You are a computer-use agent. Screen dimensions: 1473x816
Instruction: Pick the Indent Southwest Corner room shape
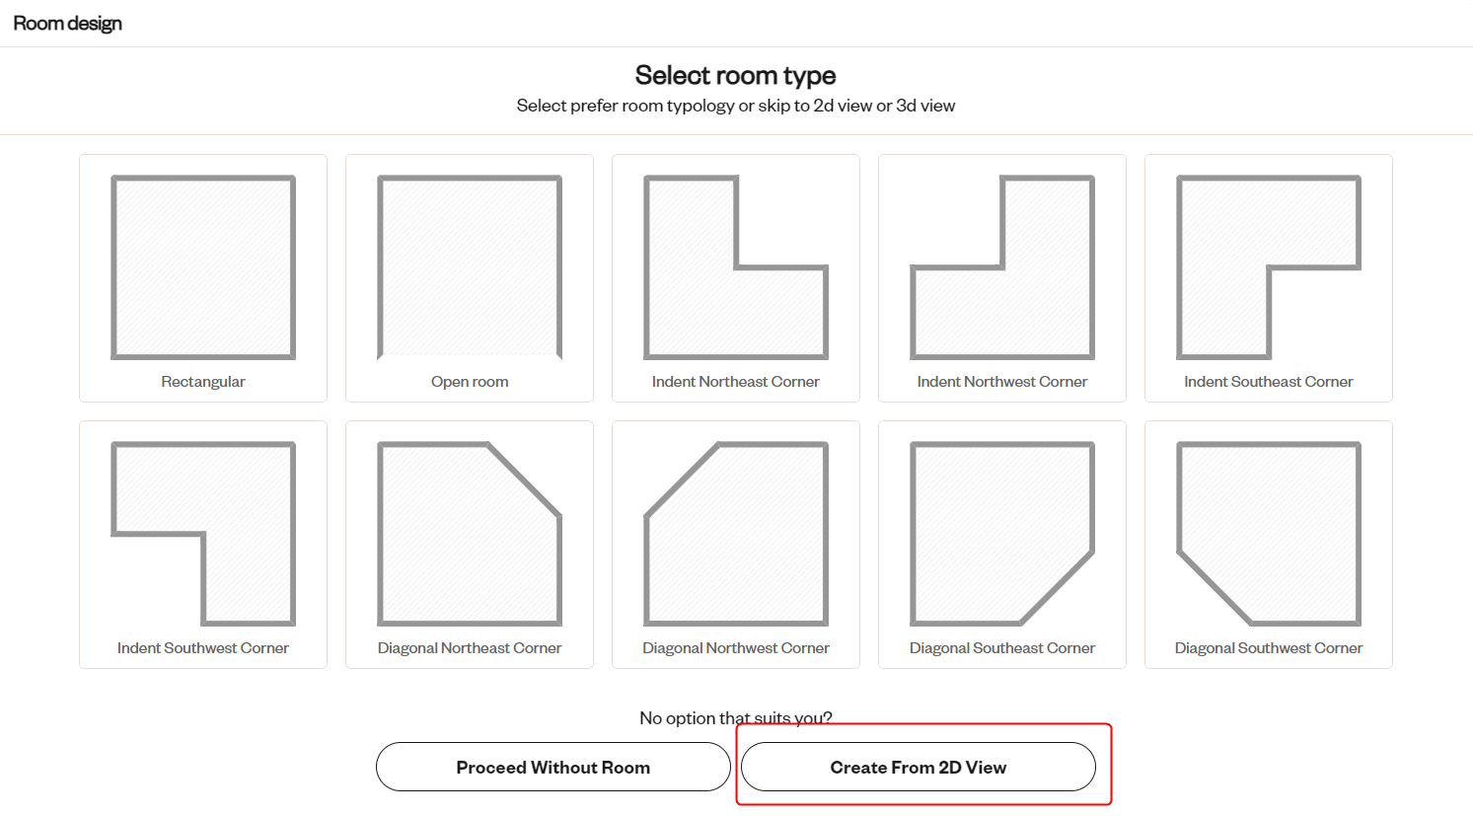203,534
